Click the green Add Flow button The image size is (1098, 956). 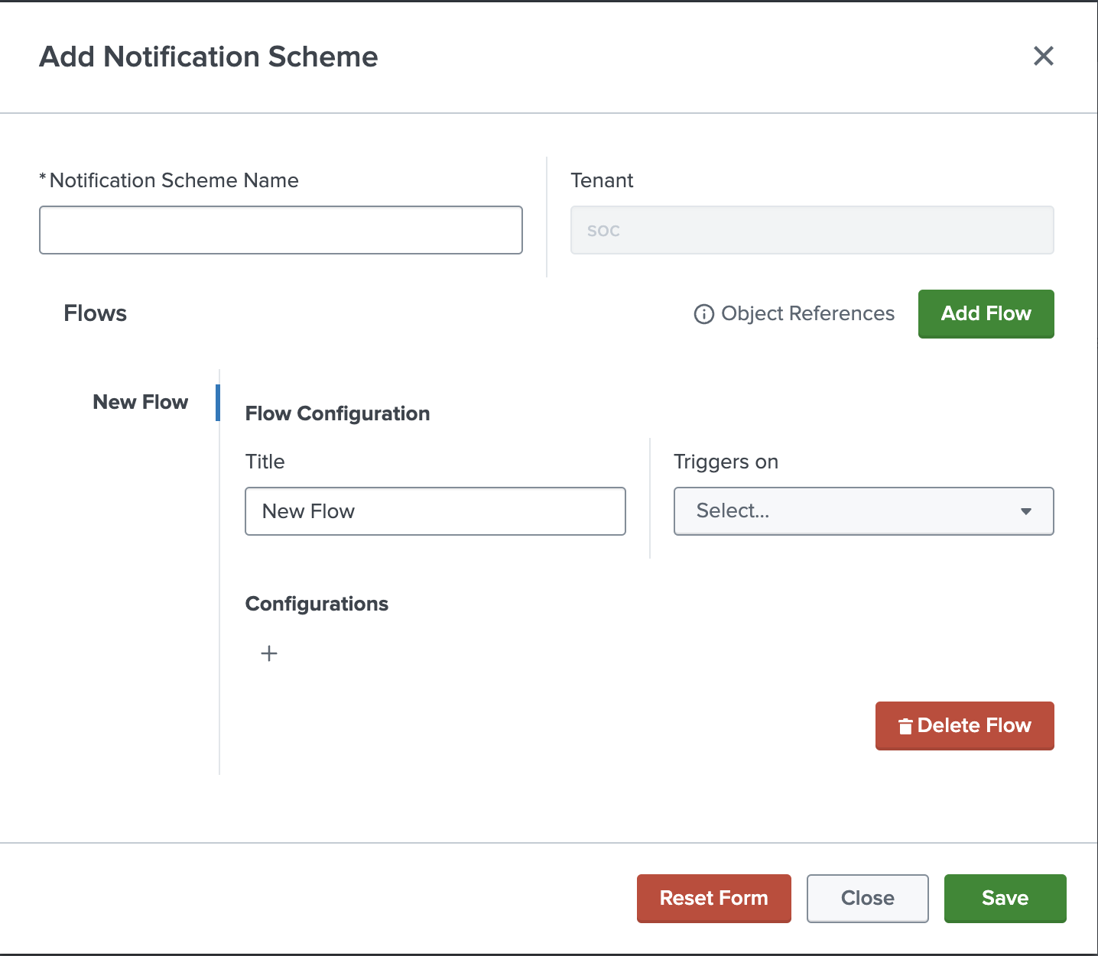[986, 313]
